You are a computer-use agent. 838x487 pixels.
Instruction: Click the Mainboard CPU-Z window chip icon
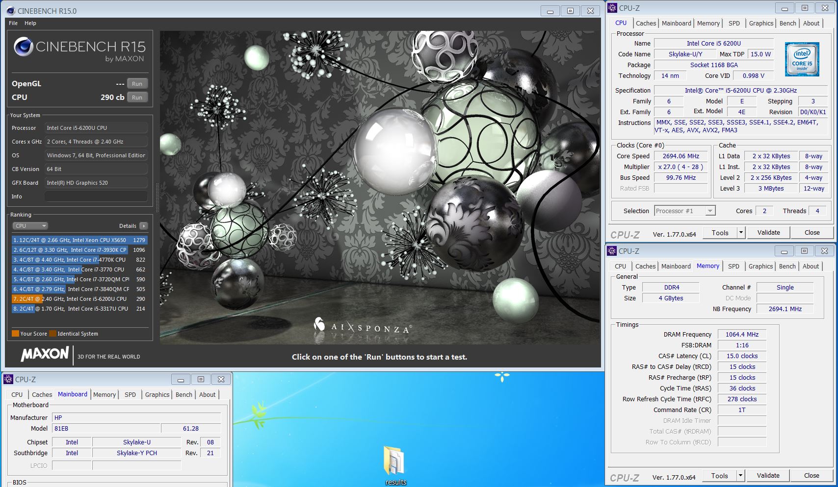(x=8, y=379)
